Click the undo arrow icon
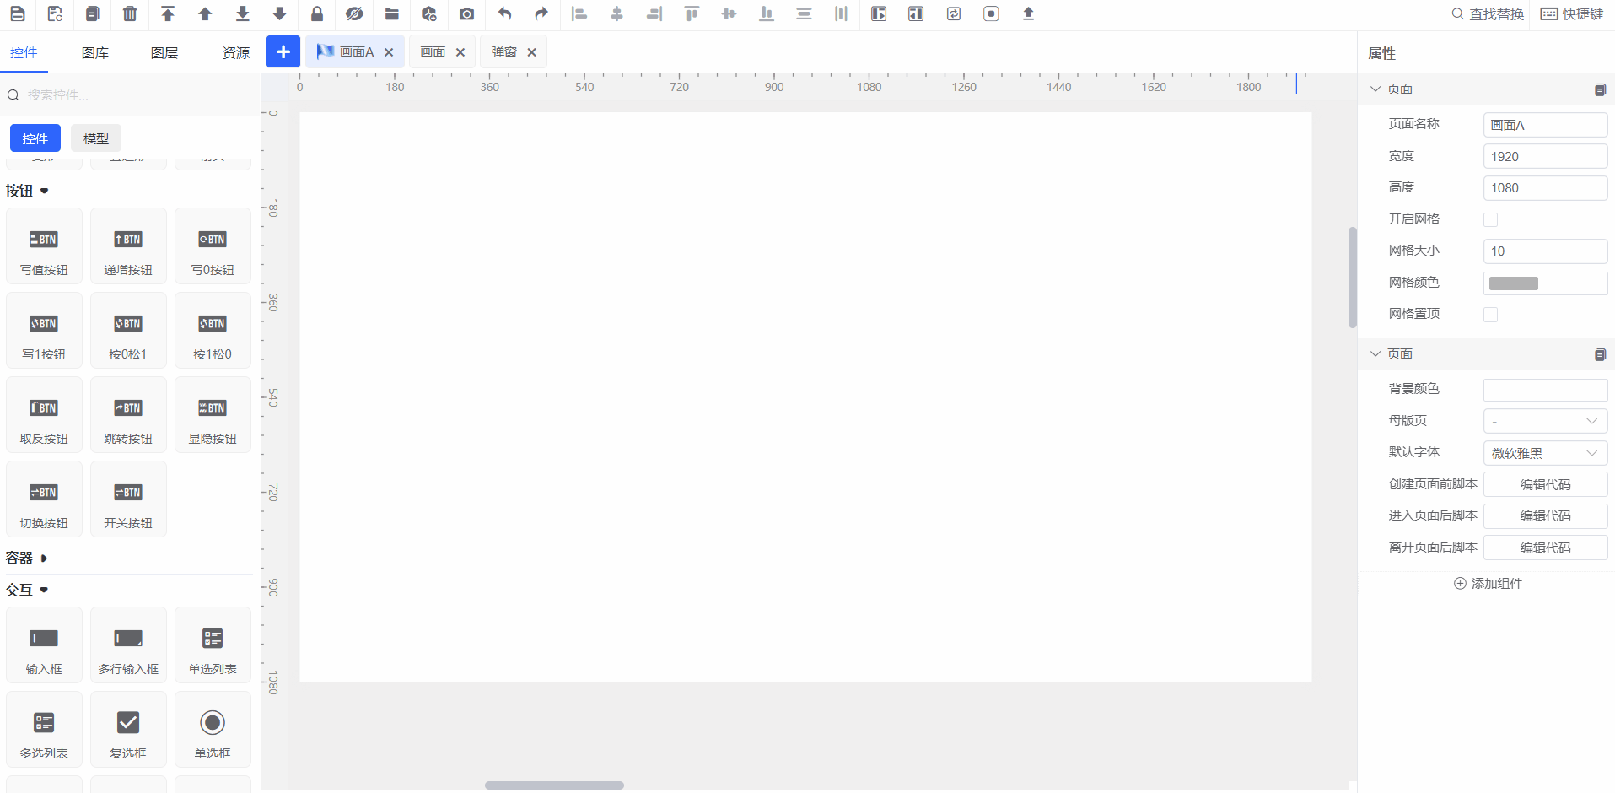The height and width of the screenshot is (793, 1615). [x=504, y=13]
